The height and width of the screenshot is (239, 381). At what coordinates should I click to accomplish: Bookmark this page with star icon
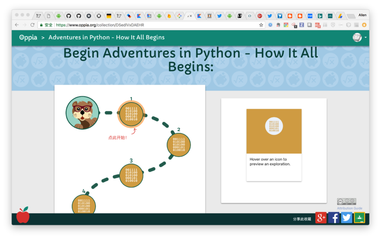[x=261, y=25]
